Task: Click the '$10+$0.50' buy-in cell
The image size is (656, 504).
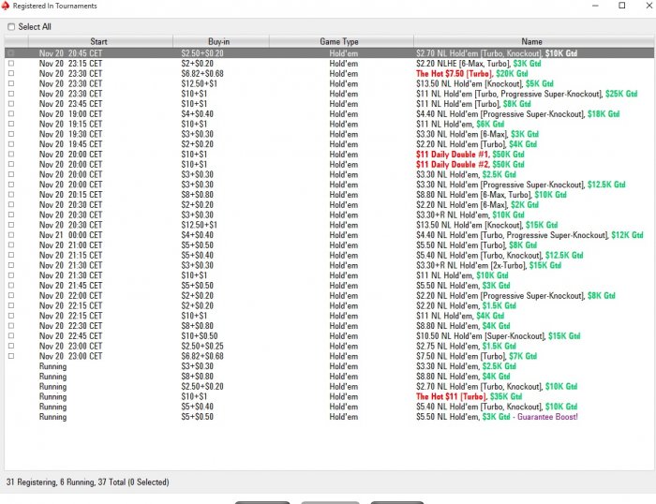Action: 199,336
